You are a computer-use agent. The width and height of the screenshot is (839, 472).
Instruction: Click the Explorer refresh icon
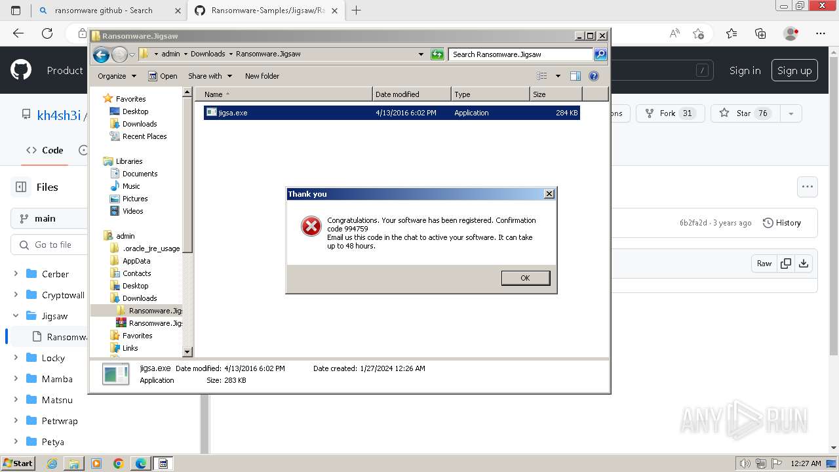(437, 54)
